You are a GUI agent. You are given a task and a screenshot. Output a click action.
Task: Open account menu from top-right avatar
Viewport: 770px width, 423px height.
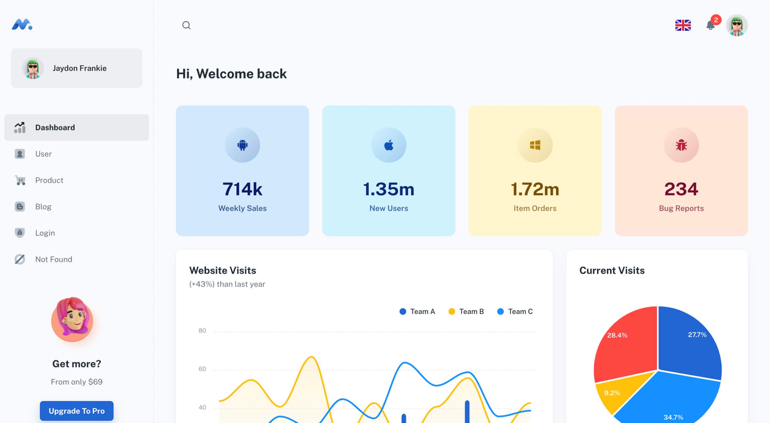click(x=737, y=25)
